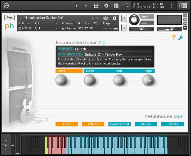This screenshot has width=191, height=156.
Task: Click the Drive knob
Action: (61, 80)
